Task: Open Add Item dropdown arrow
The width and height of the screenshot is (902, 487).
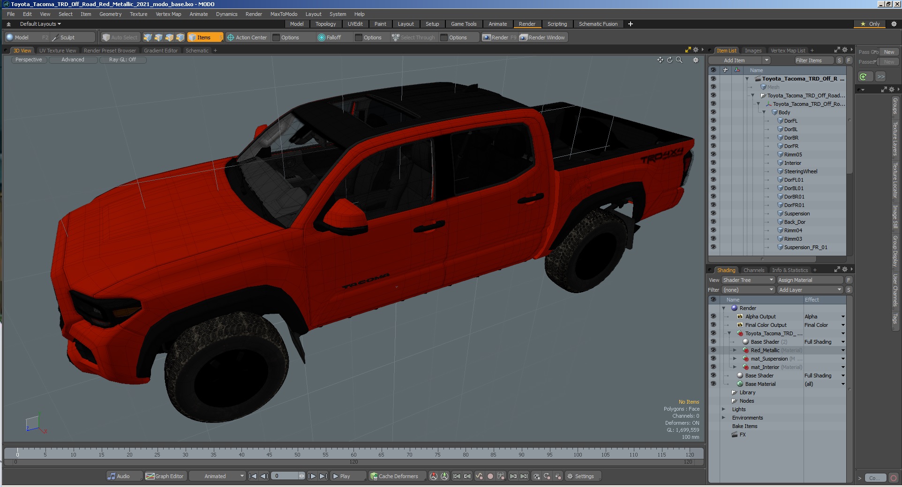Action: point(766,60)
